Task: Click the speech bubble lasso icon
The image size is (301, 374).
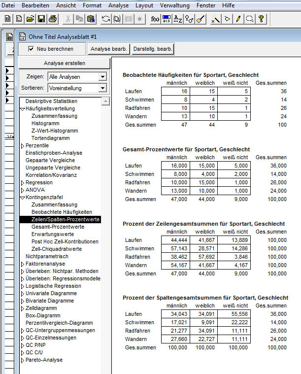Action: pyautogui.click(x=250, y=19)
